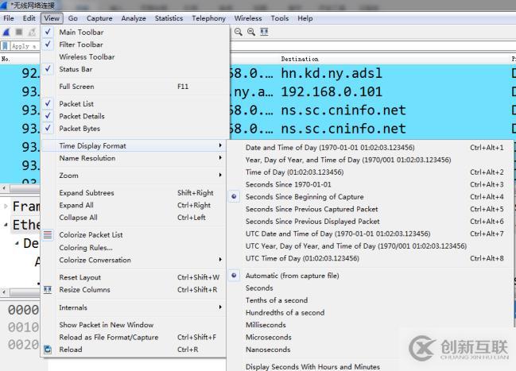This screenshot has height=371, width=516.
Task: Zoom out with the magnifier minus icon
Action: click(239, 32)
